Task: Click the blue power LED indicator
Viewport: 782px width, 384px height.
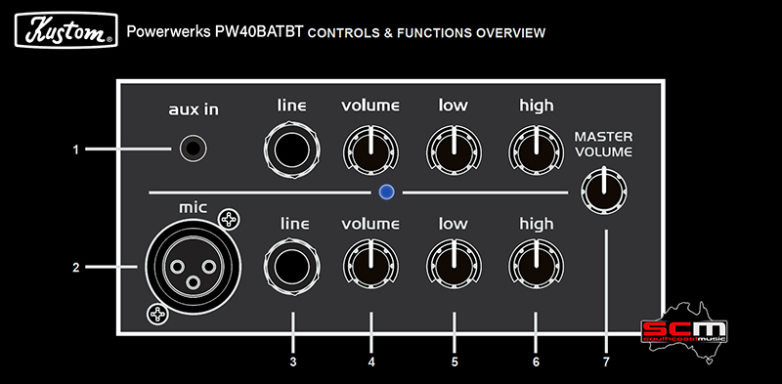Action: click(386, 192)
